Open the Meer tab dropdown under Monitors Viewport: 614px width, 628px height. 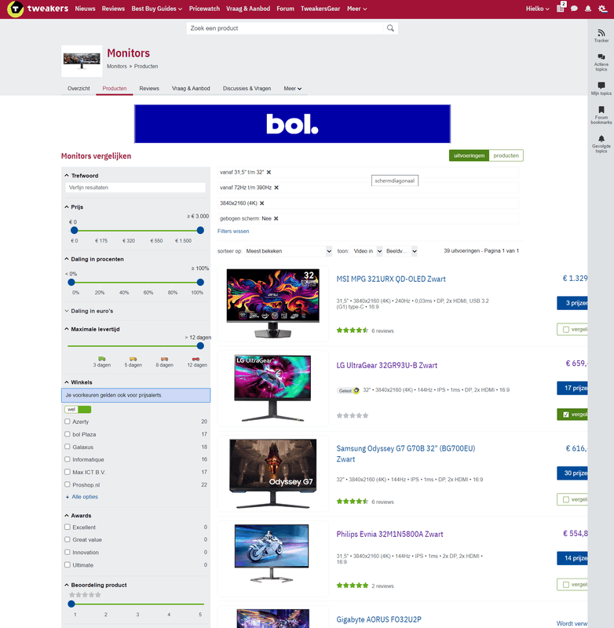pos(292,89)
